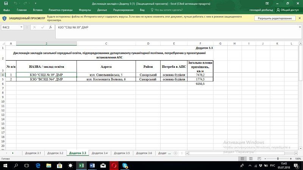Expand the formula bar
The width and height of the screenshot is (303, 170).
[300, 28]
